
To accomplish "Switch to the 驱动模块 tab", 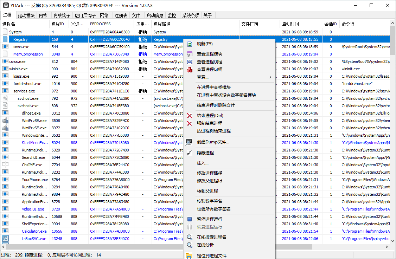I will 26,15.
